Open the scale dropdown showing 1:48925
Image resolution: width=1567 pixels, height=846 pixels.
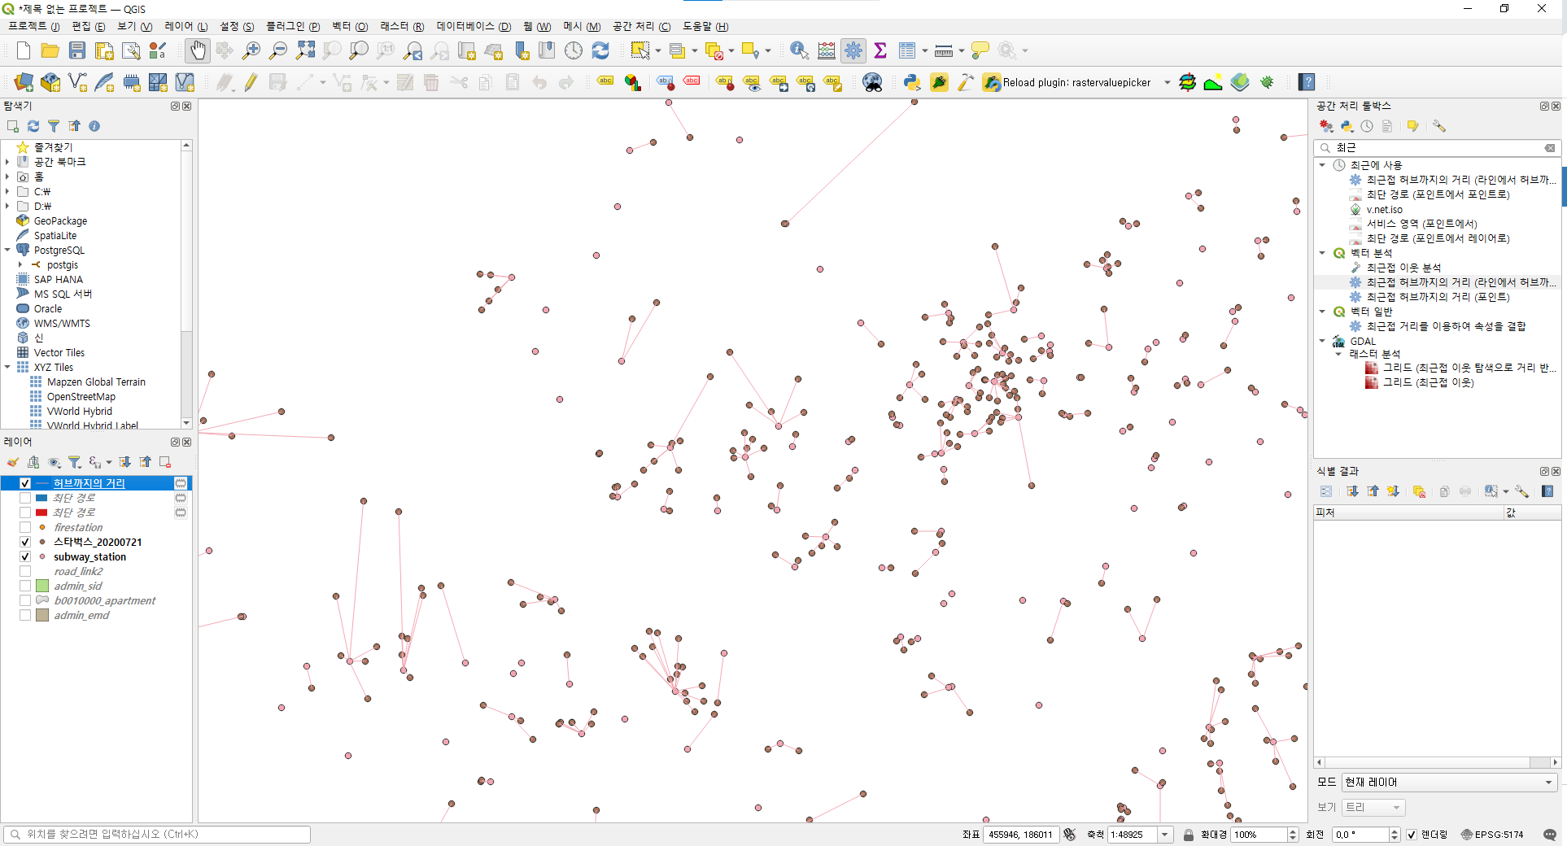[1165, 835]
